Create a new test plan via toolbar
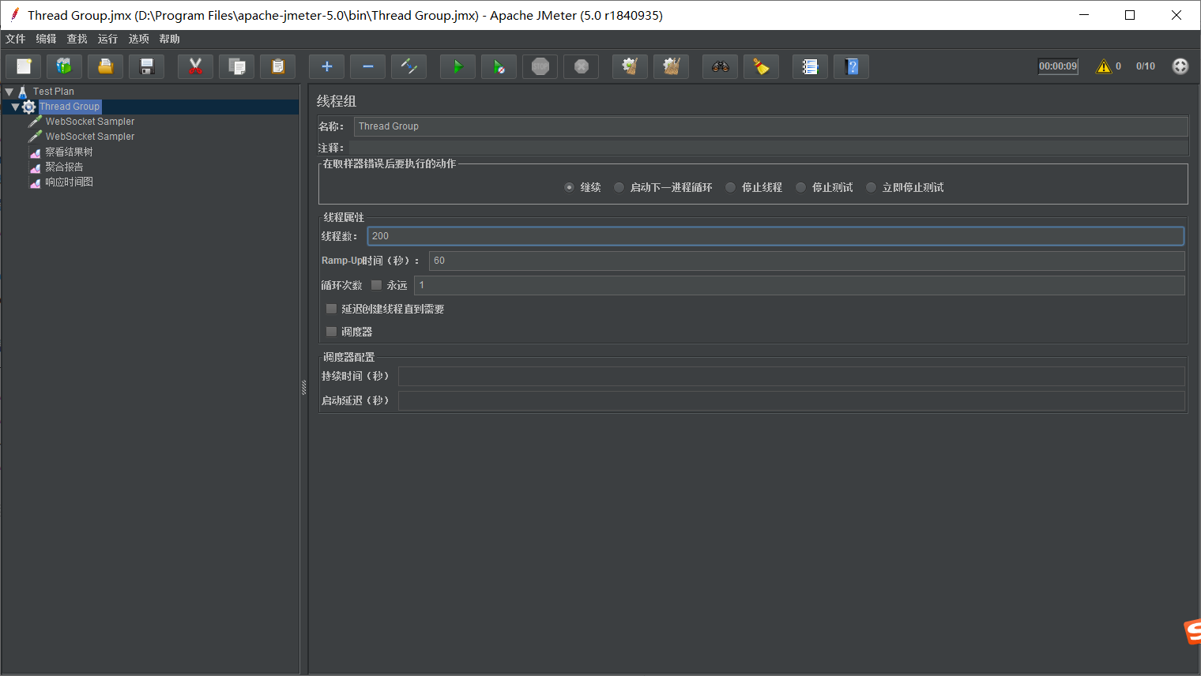This screenshot has width=1201, height=676. coord(24,66)
